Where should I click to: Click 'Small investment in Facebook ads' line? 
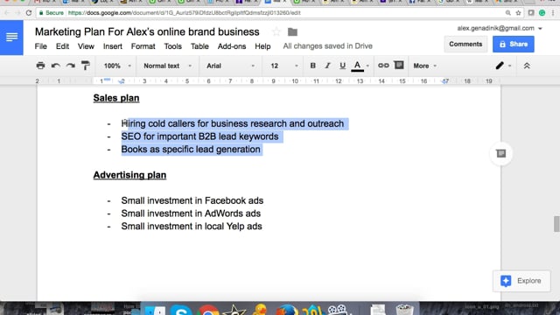(192, 200)
